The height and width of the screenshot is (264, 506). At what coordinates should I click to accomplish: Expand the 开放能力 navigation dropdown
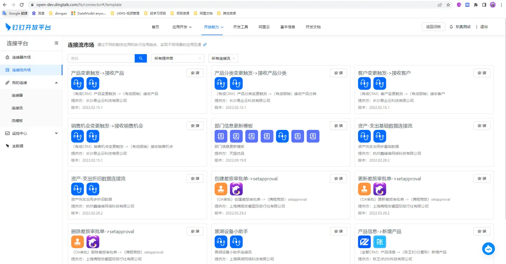pyautogui.click(x=214, y=27)
